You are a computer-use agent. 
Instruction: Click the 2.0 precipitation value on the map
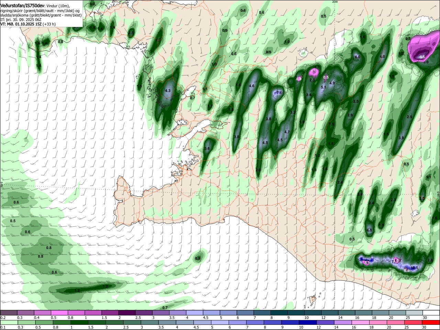click(x=258, y=170)
